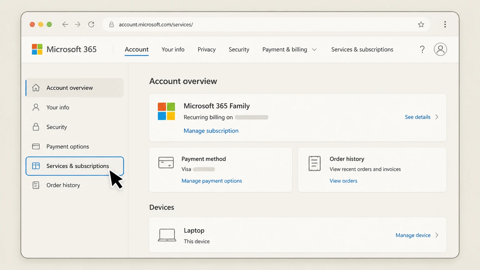Click the Account overview page heading
Screen dimensions: 480x270
pos(183,81)
